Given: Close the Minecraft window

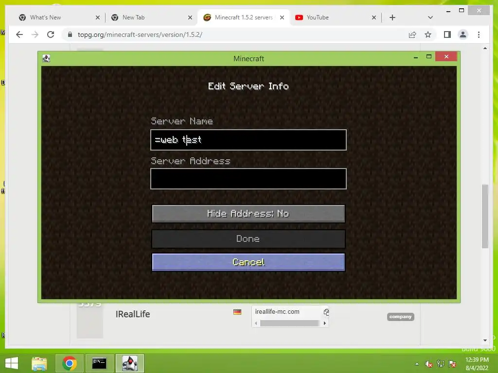Looking at the screenshot, I should [446, 56].
